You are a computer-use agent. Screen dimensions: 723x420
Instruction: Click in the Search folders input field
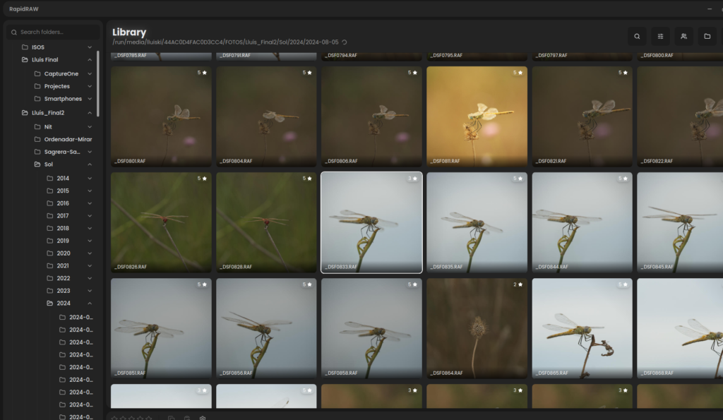tap(54, 32)
